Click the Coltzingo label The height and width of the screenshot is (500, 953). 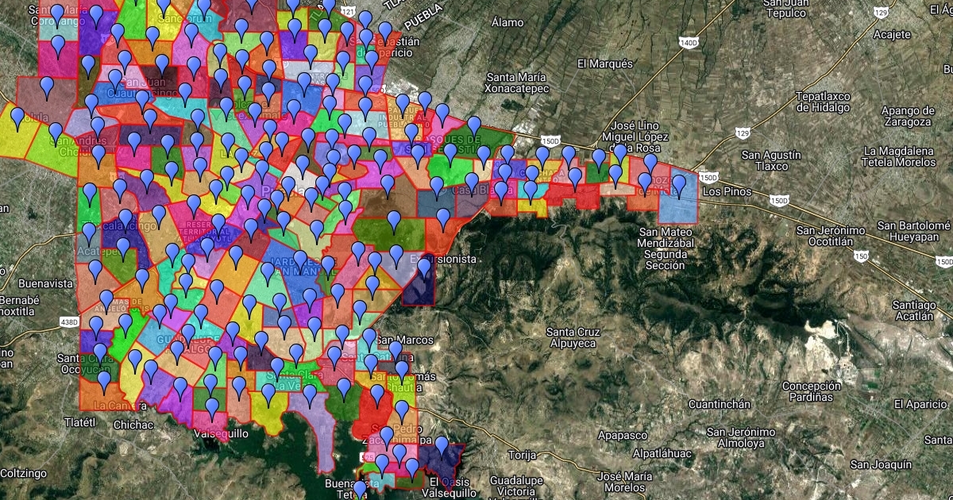coord(24,473)
